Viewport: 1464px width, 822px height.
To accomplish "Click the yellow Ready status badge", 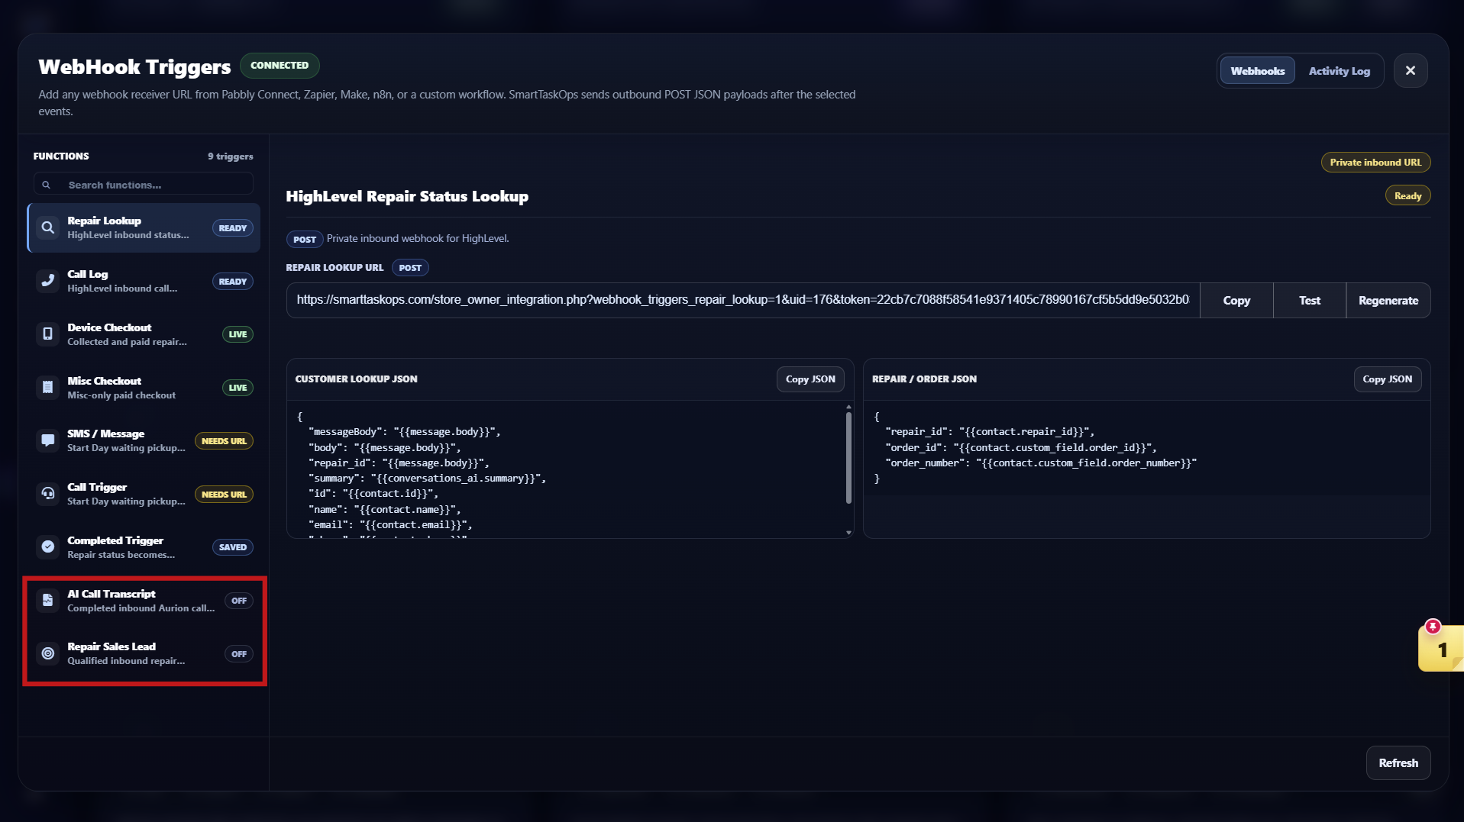I will pyautogui.click(x=1407, y=196).
